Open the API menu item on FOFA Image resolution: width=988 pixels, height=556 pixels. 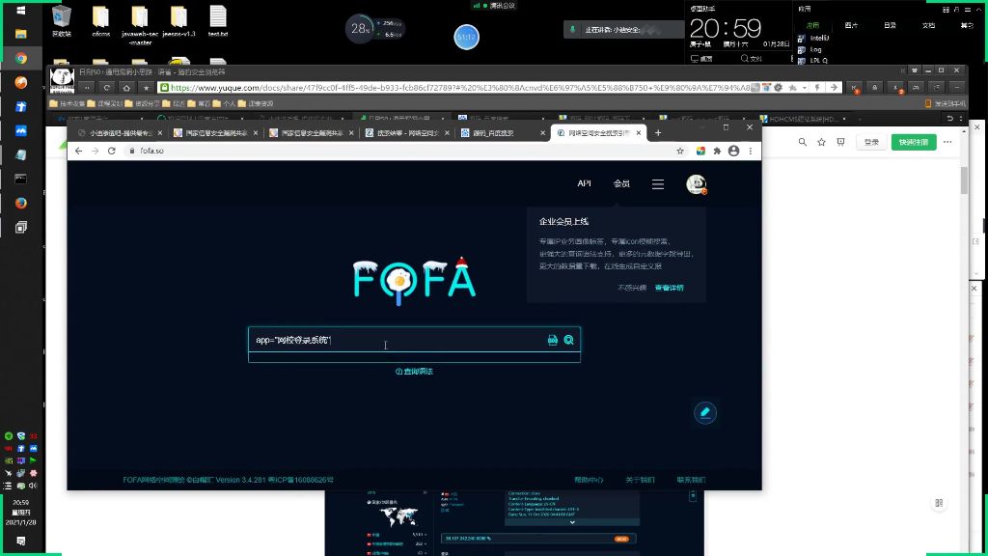pos(584,183)
